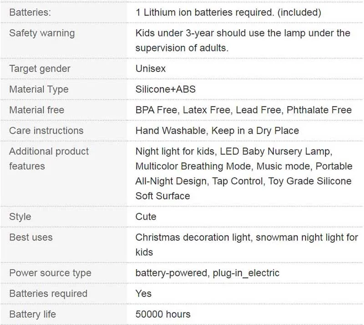Select the "BPA Free, Latex Free" value text
This screenshot has width=364, height=325.
point(243,110)
